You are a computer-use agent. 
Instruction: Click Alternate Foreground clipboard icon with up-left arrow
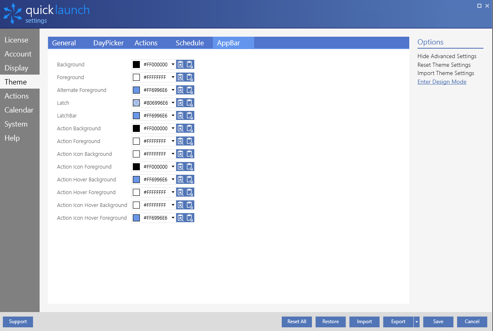point(180,90)
